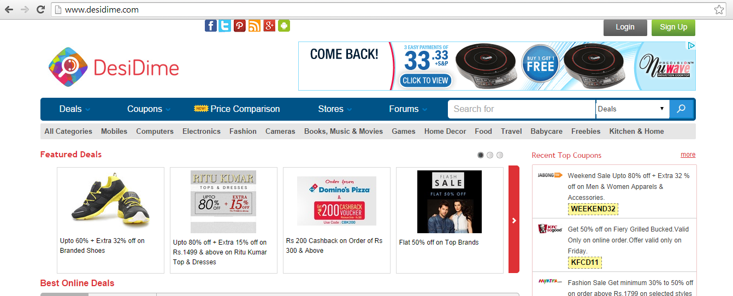Open the Pinterest social icon
Image resolution: width=733 pixels, height=296 pixels.
(240, 26)
